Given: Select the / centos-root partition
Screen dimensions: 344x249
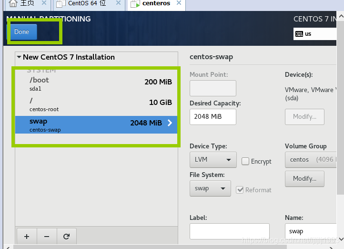Looking at the screenshot, I should click(x=96, y=104).
